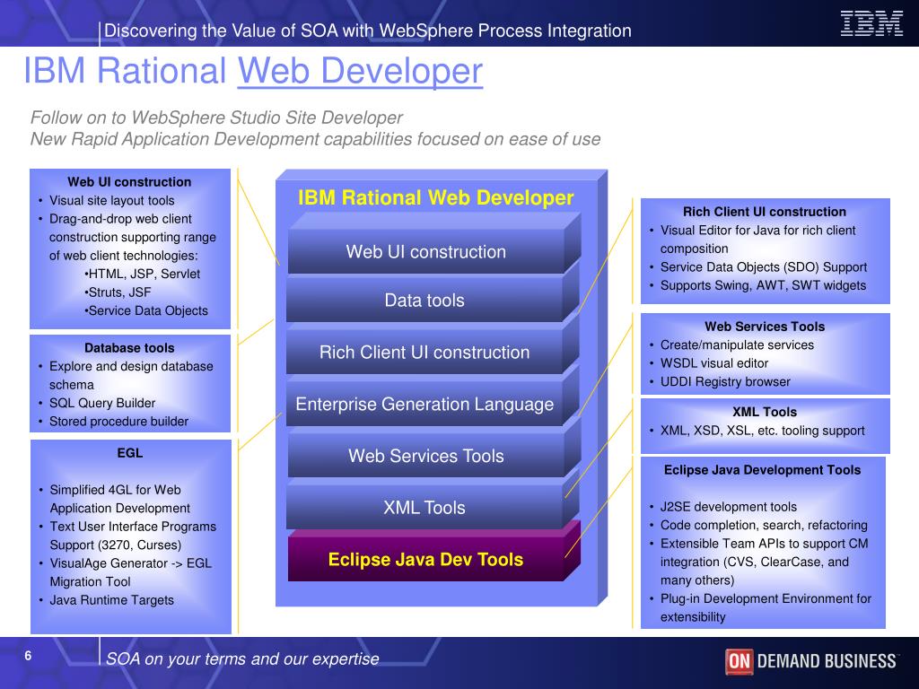This screenshot has width=919, height=689.
Task: Select the "Service Data Objects" sub-bullet under Struts
Action: 146,310
